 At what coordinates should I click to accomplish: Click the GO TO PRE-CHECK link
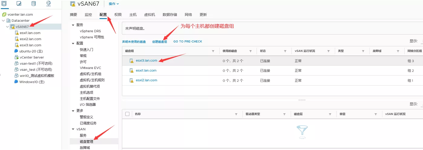[188, 42]
